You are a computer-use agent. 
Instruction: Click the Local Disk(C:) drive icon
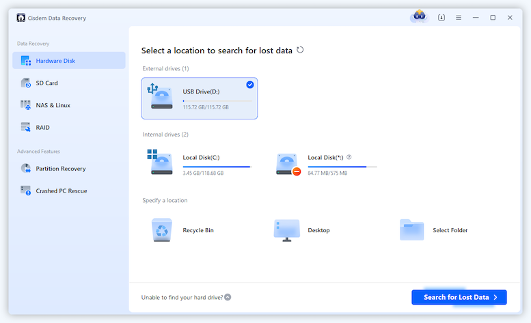point(161,164)
